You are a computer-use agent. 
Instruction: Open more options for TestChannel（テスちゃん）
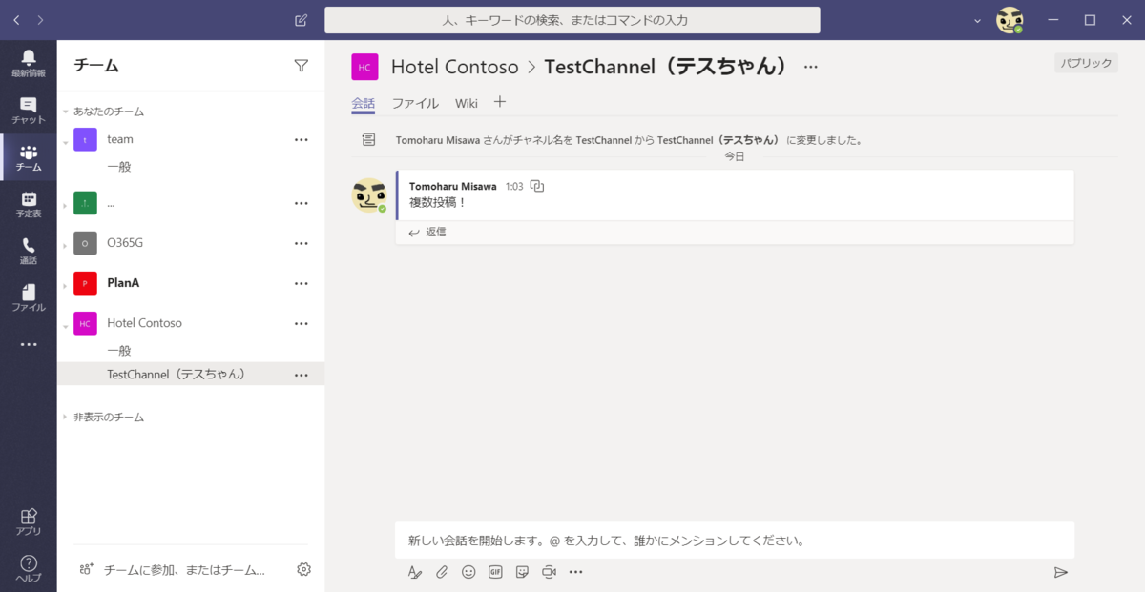pyautogui.click(x=302, y=374)
